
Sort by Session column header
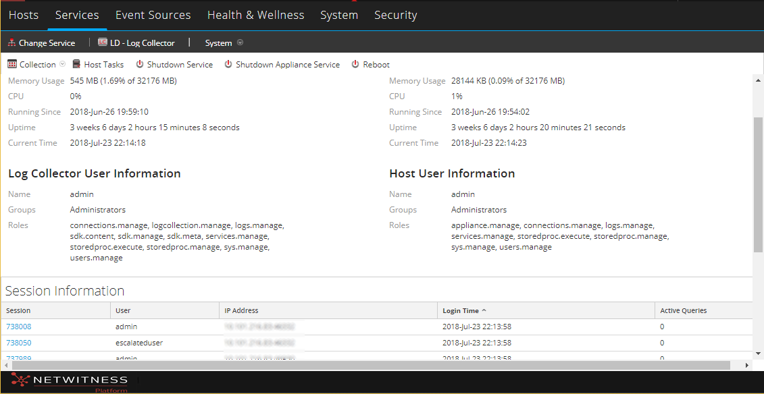click(55, 310)
